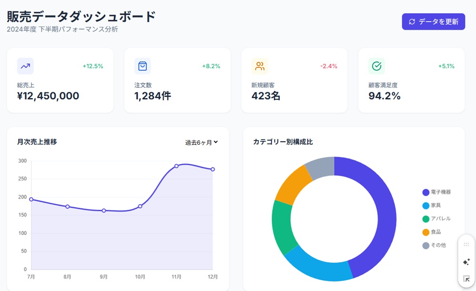Click the trending-line icon on the 総売上 card
This screenshot has height=291, width=476.
point(25,66)
